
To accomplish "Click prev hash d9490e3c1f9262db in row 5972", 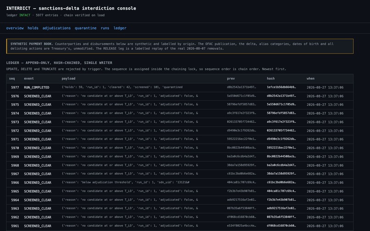I will tap(241, 131).
